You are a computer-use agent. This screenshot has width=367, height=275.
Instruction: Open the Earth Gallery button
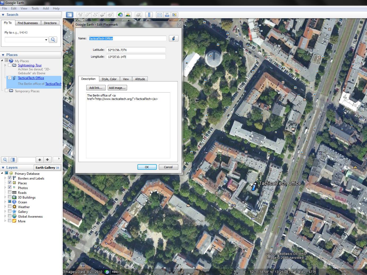pos(47,168)
